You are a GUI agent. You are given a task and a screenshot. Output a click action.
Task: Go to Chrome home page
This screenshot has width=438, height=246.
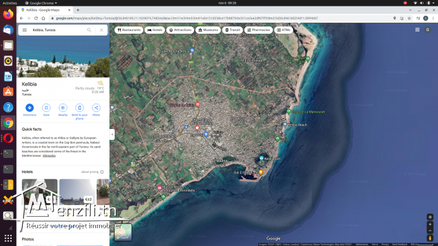(x=43, y=18)
